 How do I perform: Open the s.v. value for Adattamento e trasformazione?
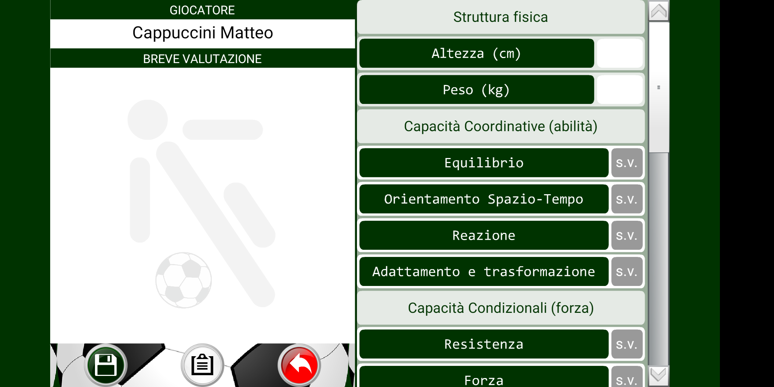point(627,272)
